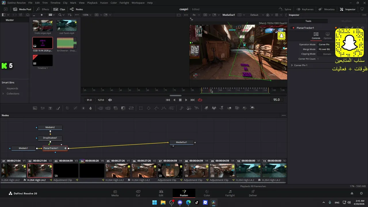Screen dimensions: 368x207
Task: Open the media pool search dropdown
Action: pyautogui.click(x=61, y=15)
